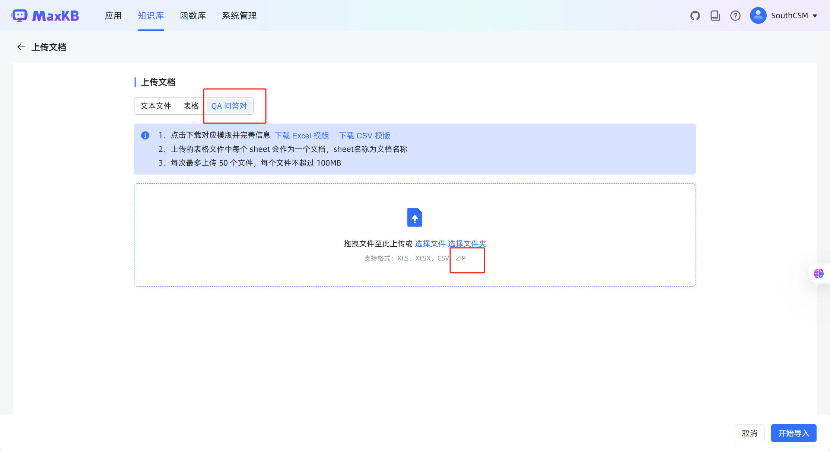Select the QA 问答对 tab
Image resolution: width=830 pixels, height=451 pixels.
coord(229,106)
